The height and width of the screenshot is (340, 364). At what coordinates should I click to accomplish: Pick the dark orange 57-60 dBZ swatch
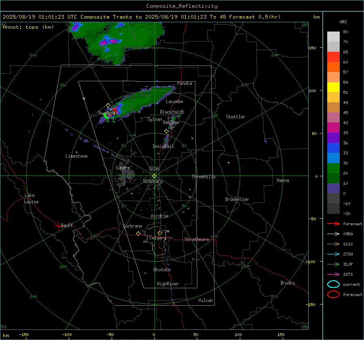click(x=333, y=67)
